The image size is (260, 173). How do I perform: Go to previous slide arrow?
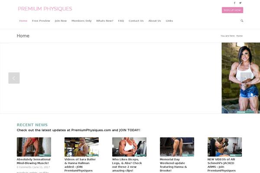[x=14, y=78]
